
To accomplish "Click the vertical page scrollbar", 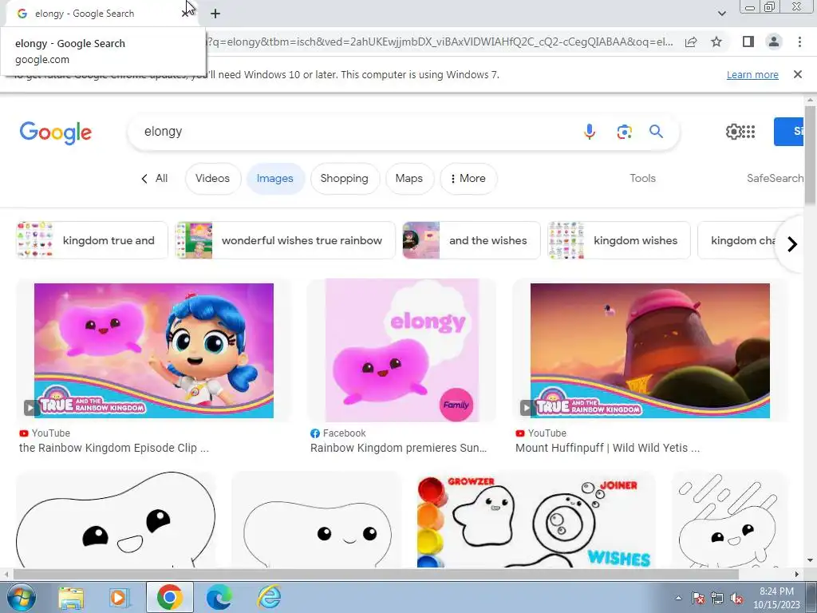I will tap(810, 156).
